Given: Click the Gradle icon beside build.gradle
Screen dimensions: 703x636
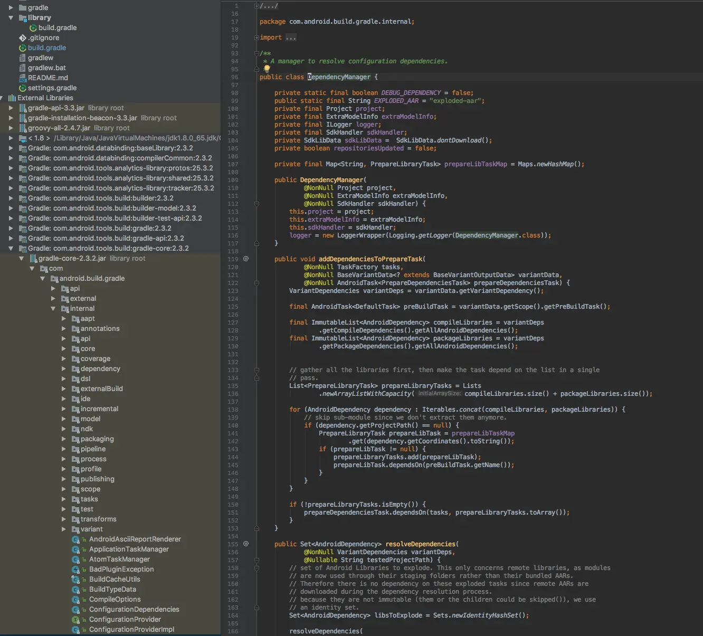Looking at the screenshot, I should point(33,27).
